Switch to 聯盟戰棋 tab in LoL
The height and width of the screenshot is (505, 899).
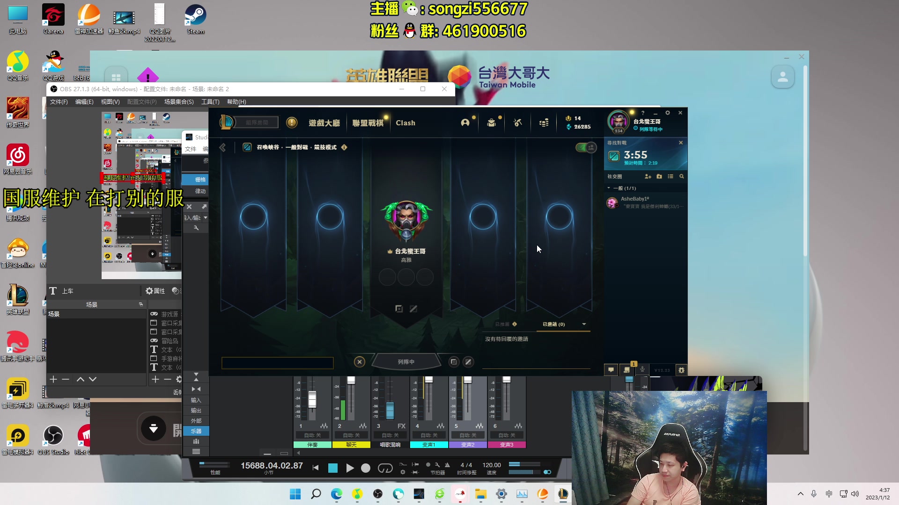pyautogui.click(x=368, y=123)
